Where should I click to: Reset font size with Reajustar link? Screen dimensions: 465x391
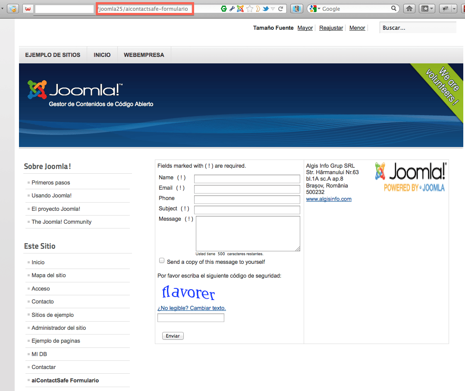click(331, 28)
